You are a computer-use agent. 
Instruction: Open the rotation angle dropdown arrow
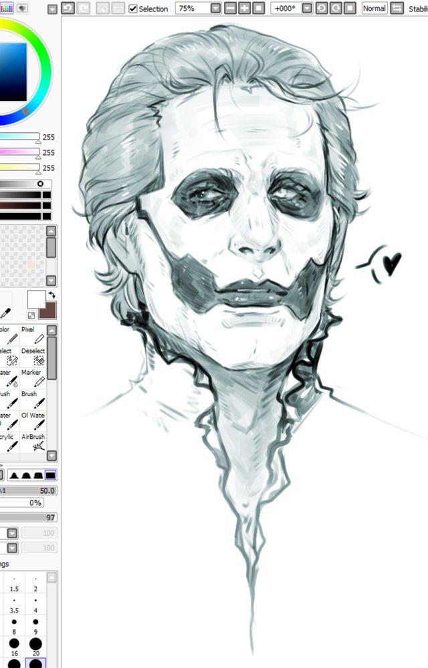tap(307, 8)
